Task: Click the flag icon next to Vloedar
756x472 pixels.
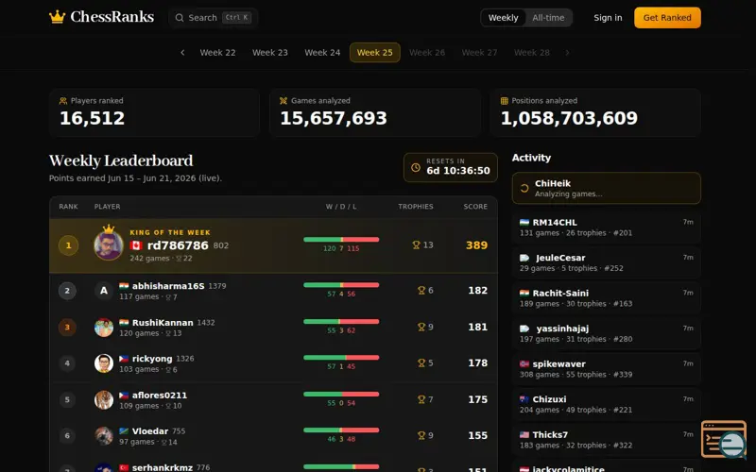Action: [124, 431]
